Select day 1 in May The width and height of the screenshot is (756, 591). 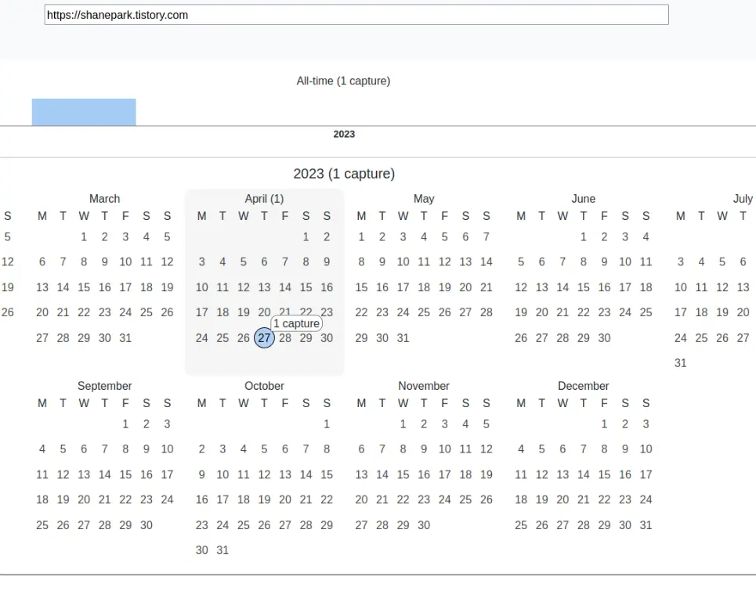(x=361, y=237)
